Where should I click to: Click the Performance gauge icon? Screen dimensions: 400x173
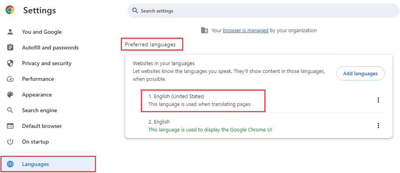tap(11, 79)
